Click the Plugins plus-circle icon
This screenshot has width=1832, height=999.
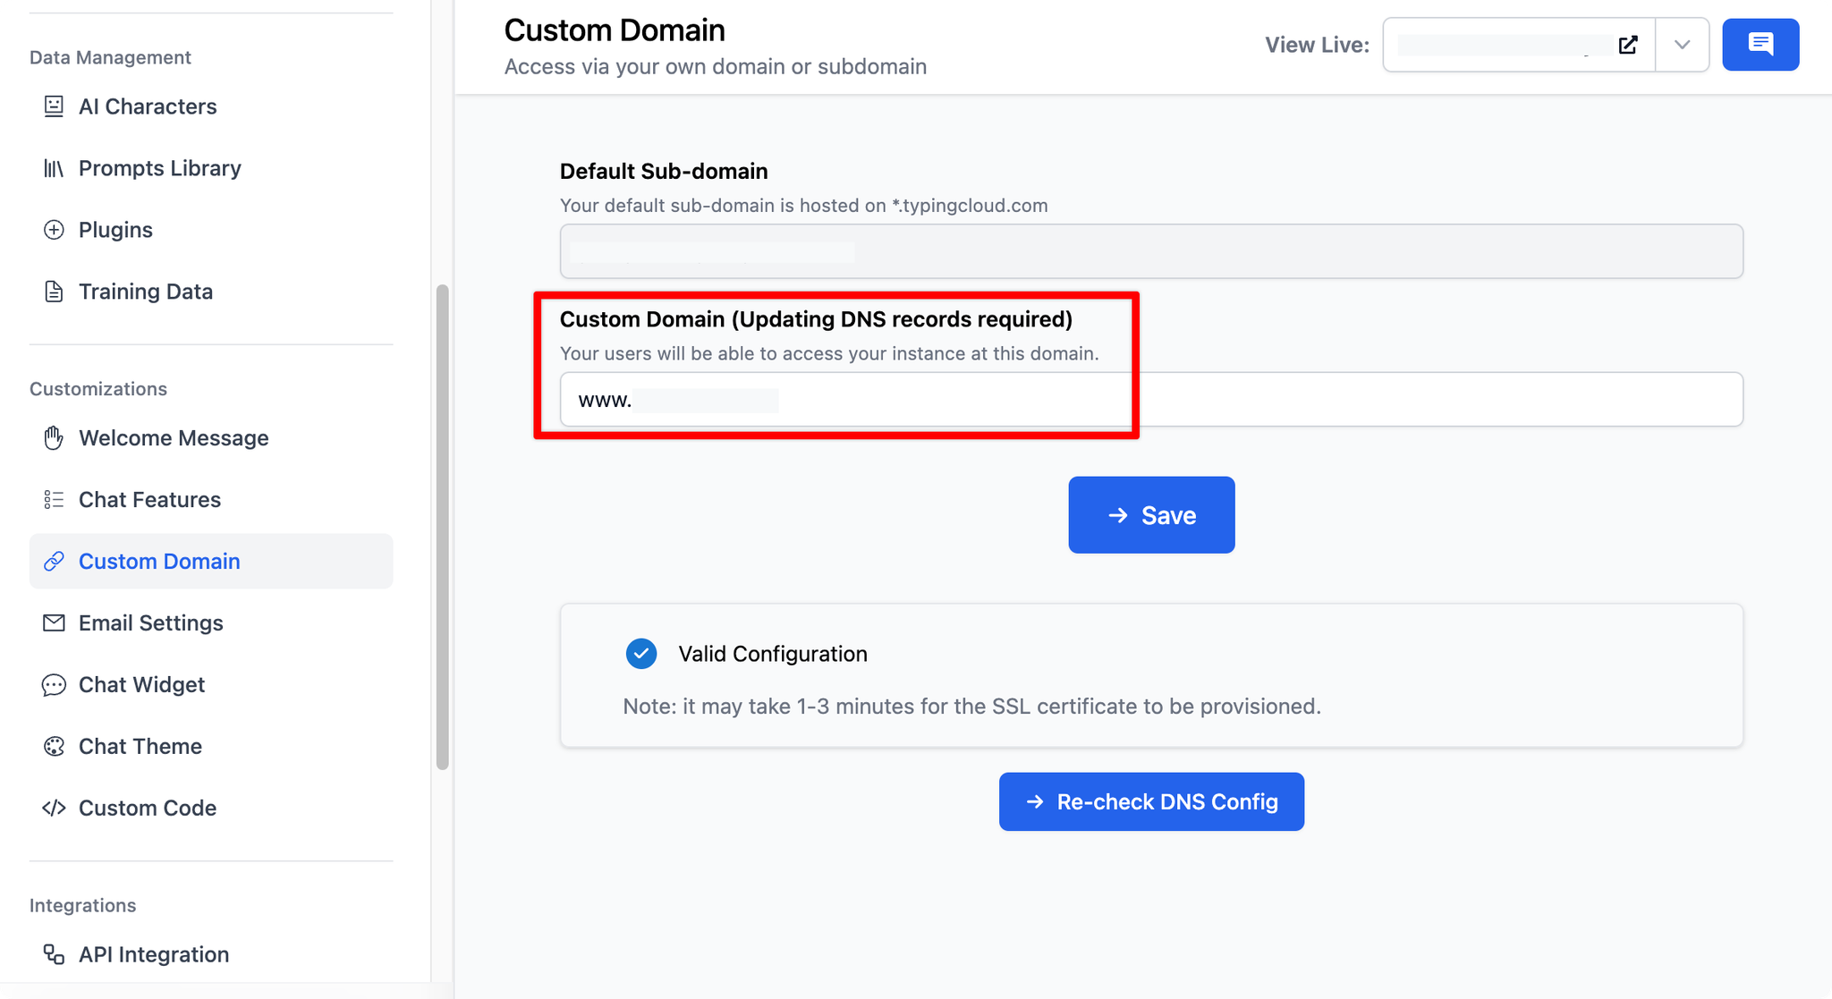pyautogui.click(x=54, y=230)
